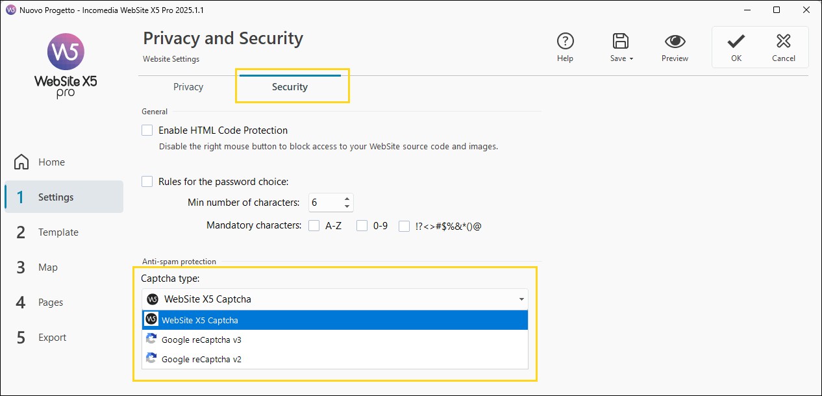Click the 'Website Settings' subtitle text
The height and width of the screenshot is (396, 822).
(171, 59)
